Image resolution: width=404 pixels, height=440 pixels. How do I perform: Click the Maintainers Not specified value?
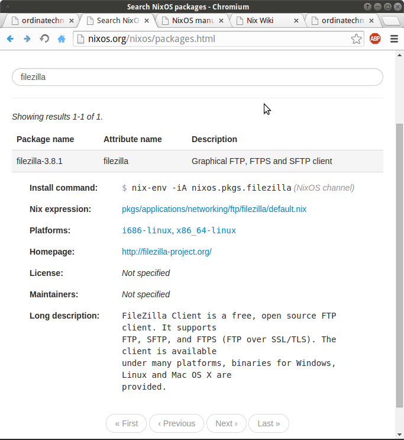coord(146,294)
